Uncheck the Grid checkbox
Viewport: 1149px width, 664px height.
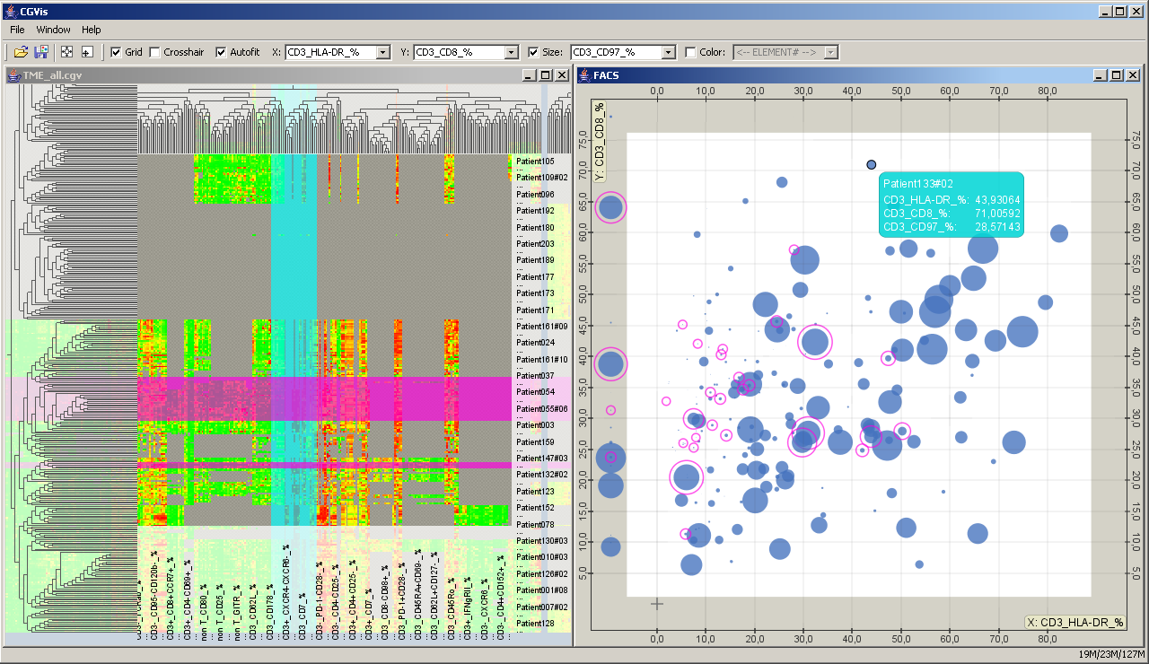point(115,52)
